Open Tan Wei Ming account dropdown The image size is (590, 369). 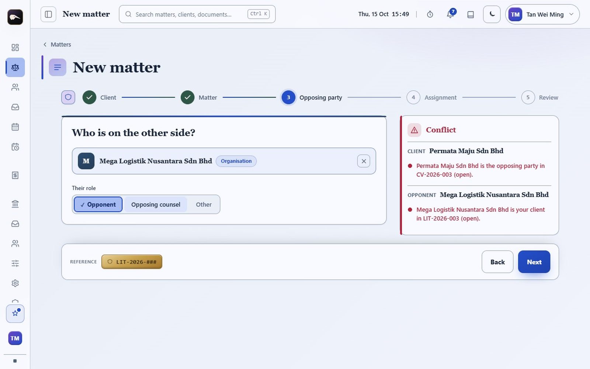pyautogui.click(x=542, y=14)
